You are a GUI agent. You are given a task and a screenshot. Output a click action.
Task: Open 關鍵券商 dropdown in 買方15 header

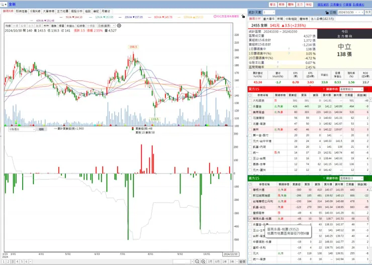351,89
